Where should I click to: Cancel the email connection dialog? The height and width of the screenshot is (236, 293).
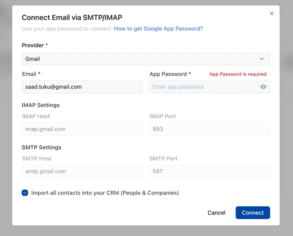pyautogui.click(x=216, y=213)
